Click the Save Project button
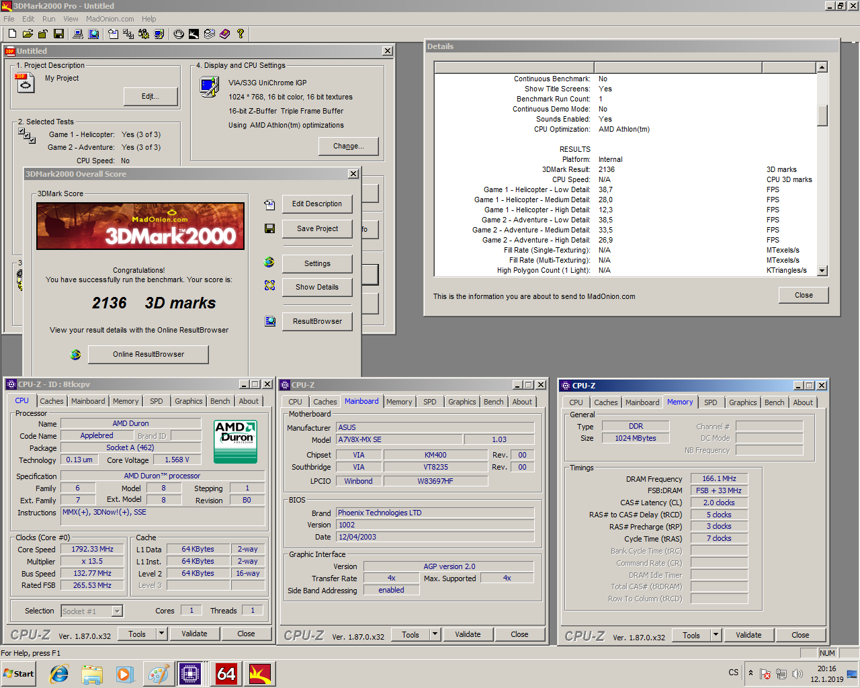Screen dimensions: 860x688 click(317, 228)
